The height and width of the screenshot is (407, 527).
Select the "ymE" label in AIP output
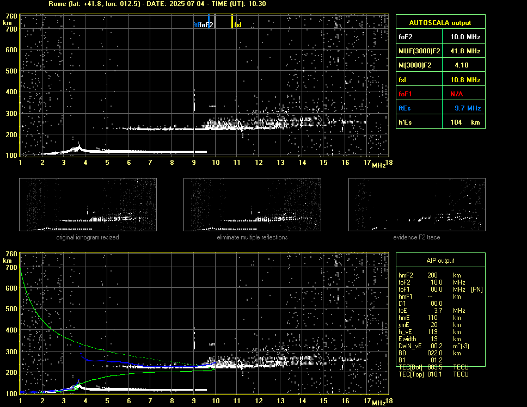pyautogui.click(x=404, y=325)
